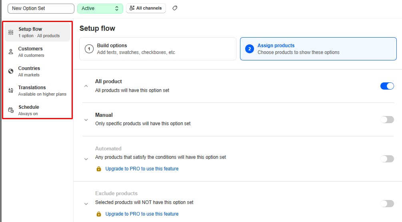Click the Schedule calendar-clock icon
The image size is (402, 222).
[11, 110]
